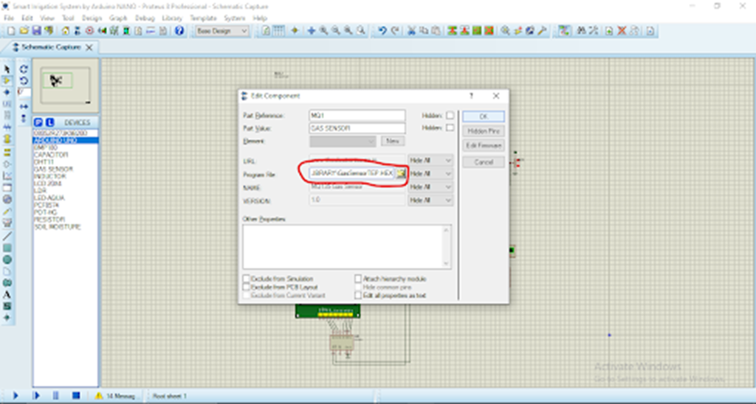Click OK in Edit Component dialog
Viewport: 756px width, 404px height.
484,116
